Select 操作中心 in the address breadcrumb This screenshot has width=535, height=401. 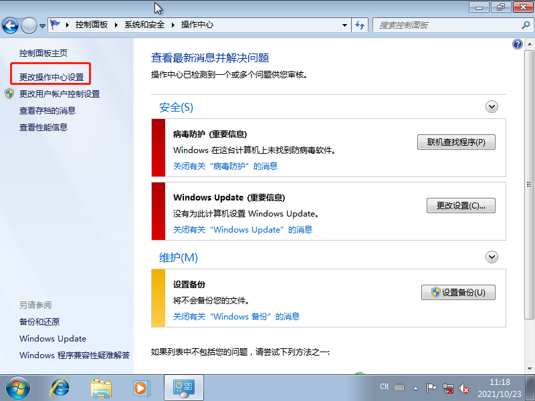coord(197,25)
